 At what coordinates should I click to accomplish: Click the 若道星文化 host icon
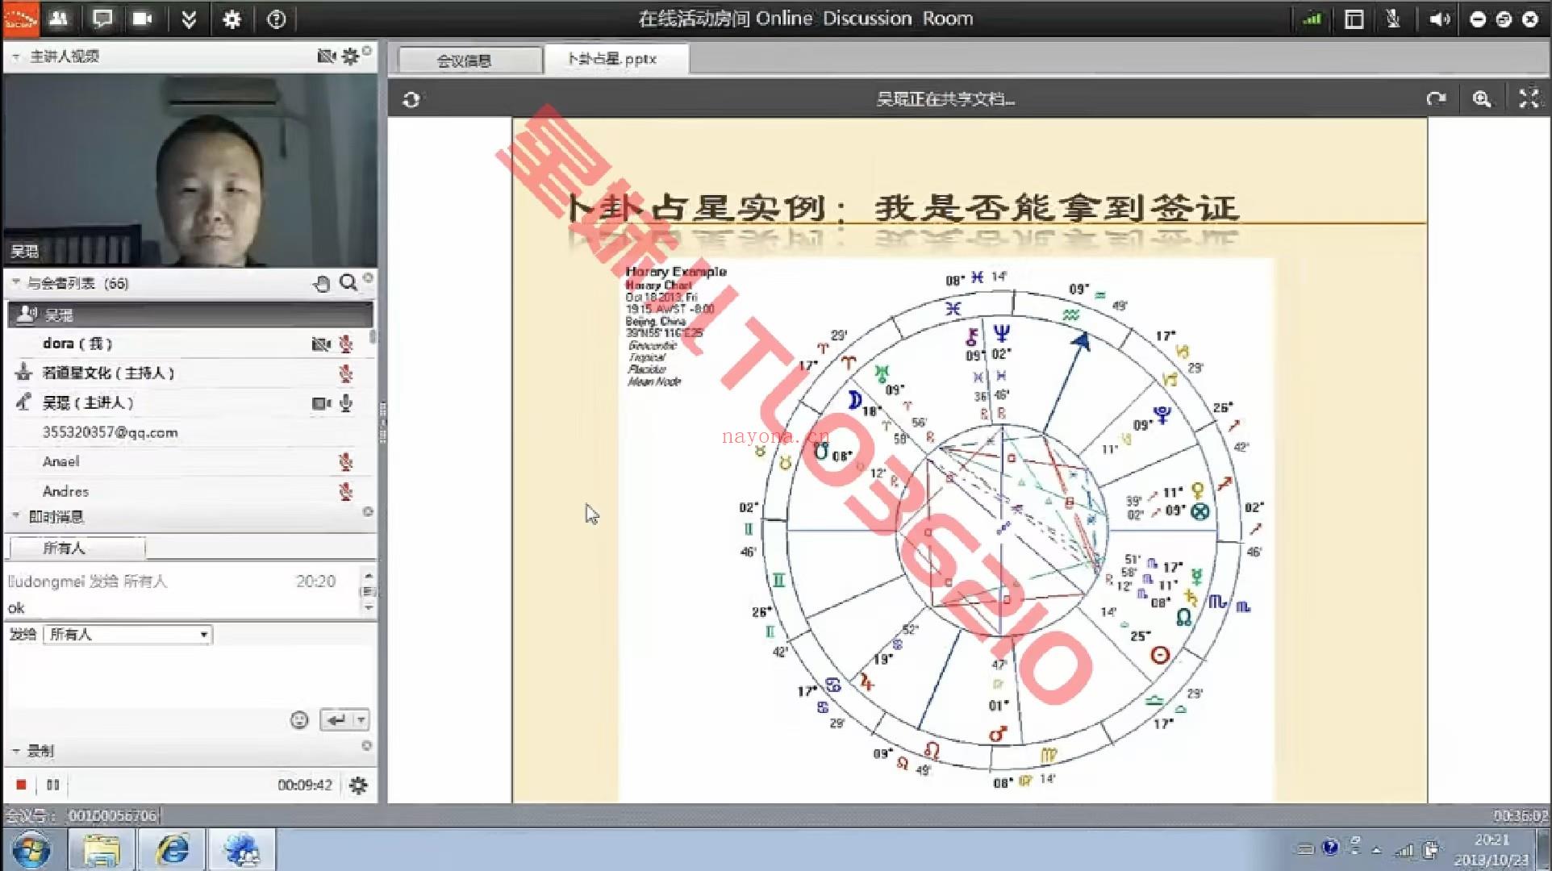click(x=24, y=373)
